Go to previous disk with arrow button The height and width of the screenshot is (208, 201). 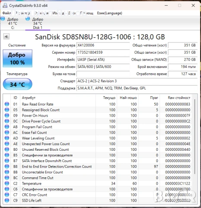6,36
